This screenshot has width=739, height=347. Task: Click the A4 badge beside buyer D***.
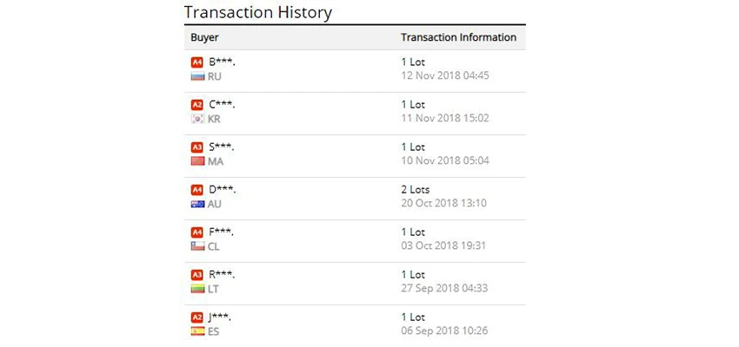(x=197, y=190)
